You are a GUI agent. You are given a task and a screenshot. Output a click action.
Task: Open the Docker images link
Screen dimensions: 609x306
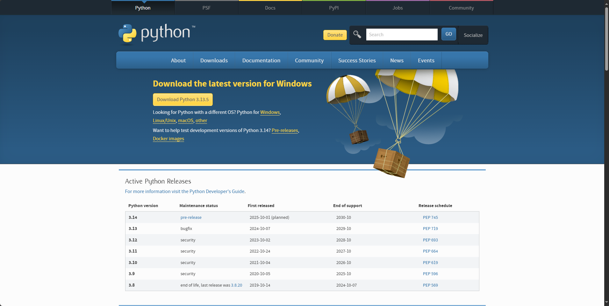[x=168, y=138]
